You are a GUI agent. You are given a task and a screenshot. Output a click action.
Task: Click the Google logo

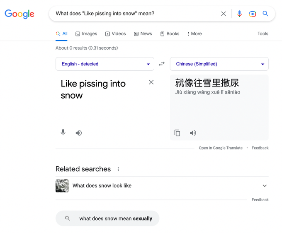19,14
